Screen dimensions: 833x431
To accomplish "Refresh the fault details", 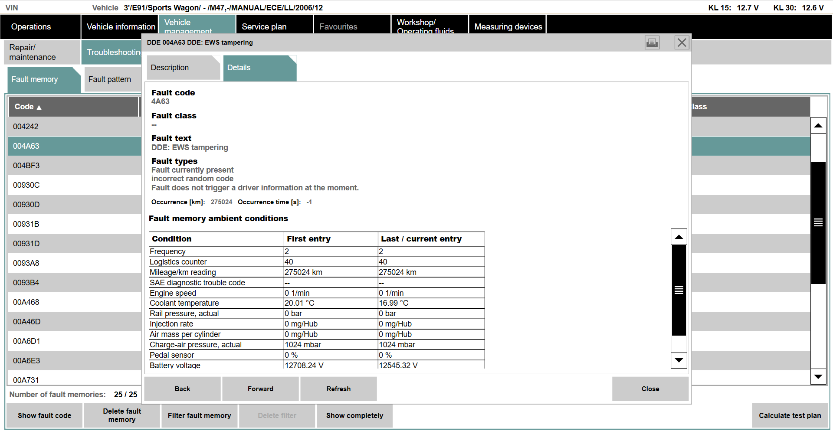I will pos(338,389).
